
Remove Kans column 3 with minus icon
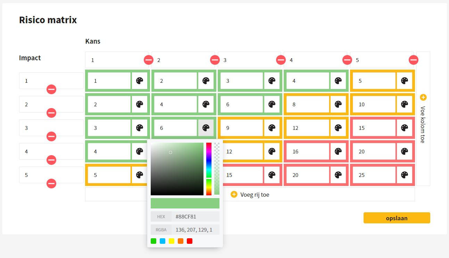[281, 60]
